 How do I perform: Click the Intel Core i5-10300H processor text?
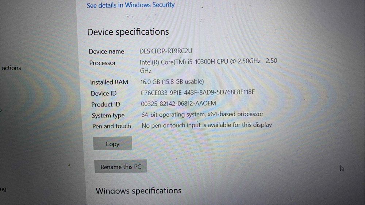point(208,66)
